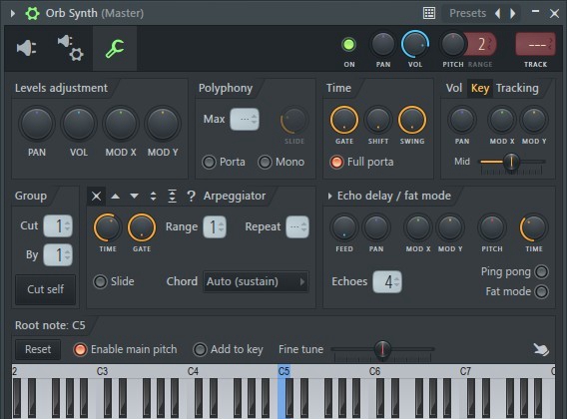Click Arpeggiator GATE knob
The width and height of the screenshot is (567, 419).
[142, 227]
